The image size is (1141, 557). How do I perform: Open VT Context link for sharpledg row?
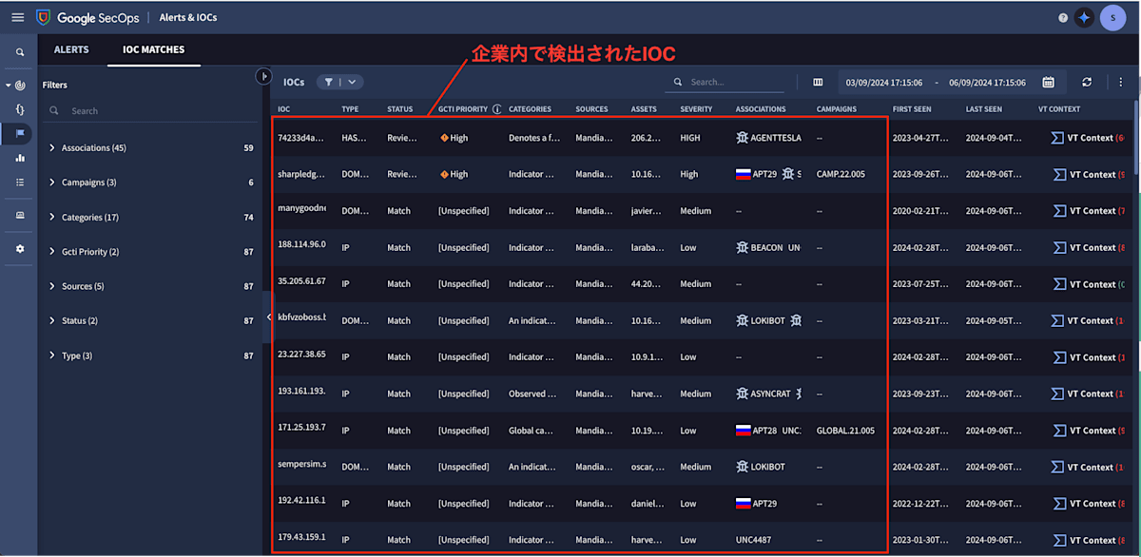[x=1088, y=175]
